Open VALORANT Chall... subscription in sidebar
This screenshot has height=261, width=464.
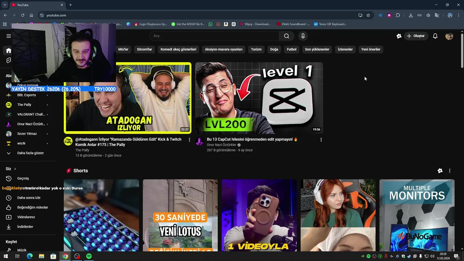28,114
